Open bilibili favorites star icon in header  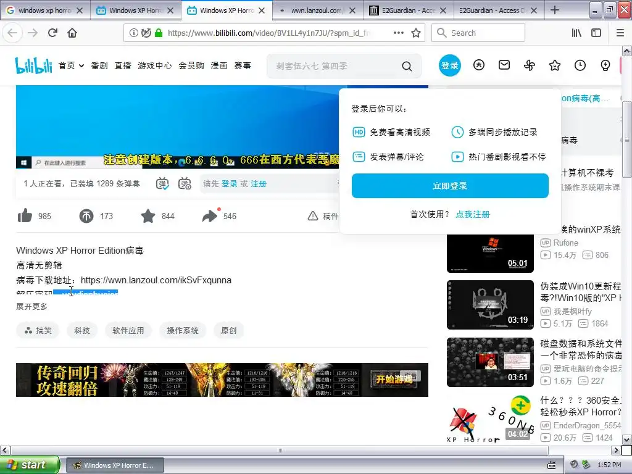coord(555,65)
